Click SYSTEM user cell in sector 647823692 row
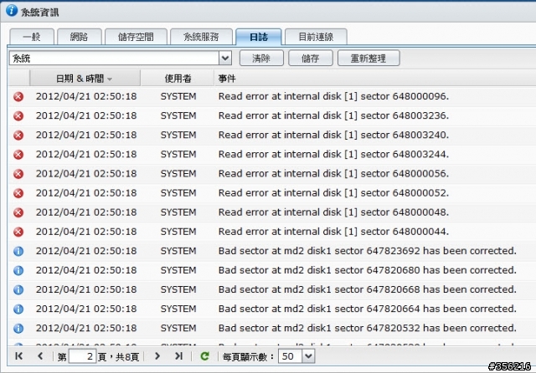This screenshot has width=536, height=373. click(x=178, y=251)
